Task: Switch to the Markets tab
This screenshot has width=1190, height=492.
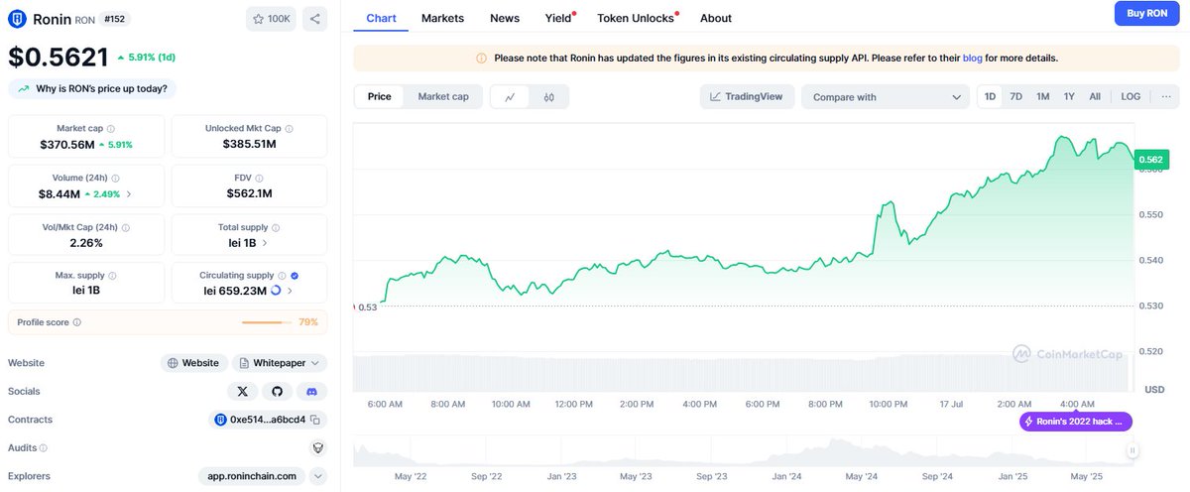Action: (x=442, y=18)
